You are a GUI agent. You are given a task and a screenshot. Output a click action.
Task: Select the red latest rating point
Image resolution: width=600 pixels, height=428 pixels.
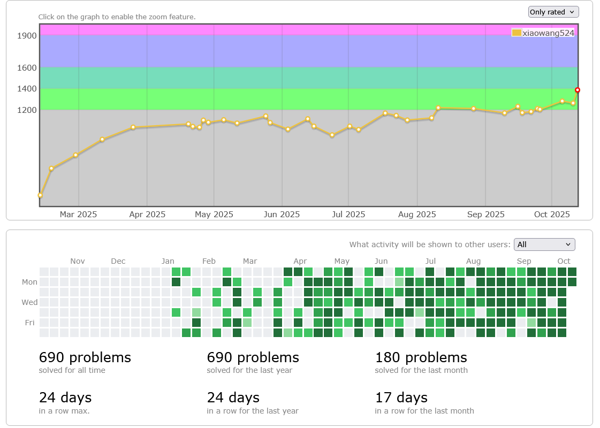pyautogui.click(x=578, y=90)
